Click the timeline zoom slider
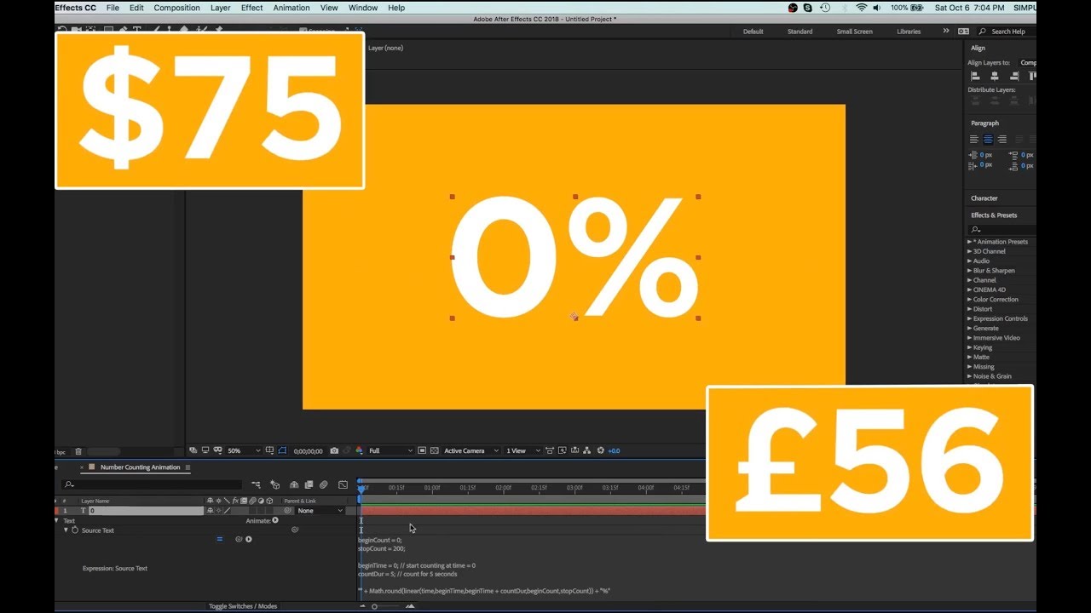 [x=375, y=606]
